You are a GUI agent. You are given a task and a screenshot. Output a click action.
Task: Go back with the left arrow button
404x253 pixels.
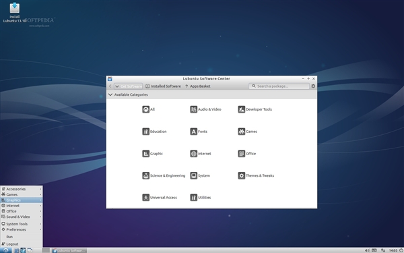(x=110, y=86)
